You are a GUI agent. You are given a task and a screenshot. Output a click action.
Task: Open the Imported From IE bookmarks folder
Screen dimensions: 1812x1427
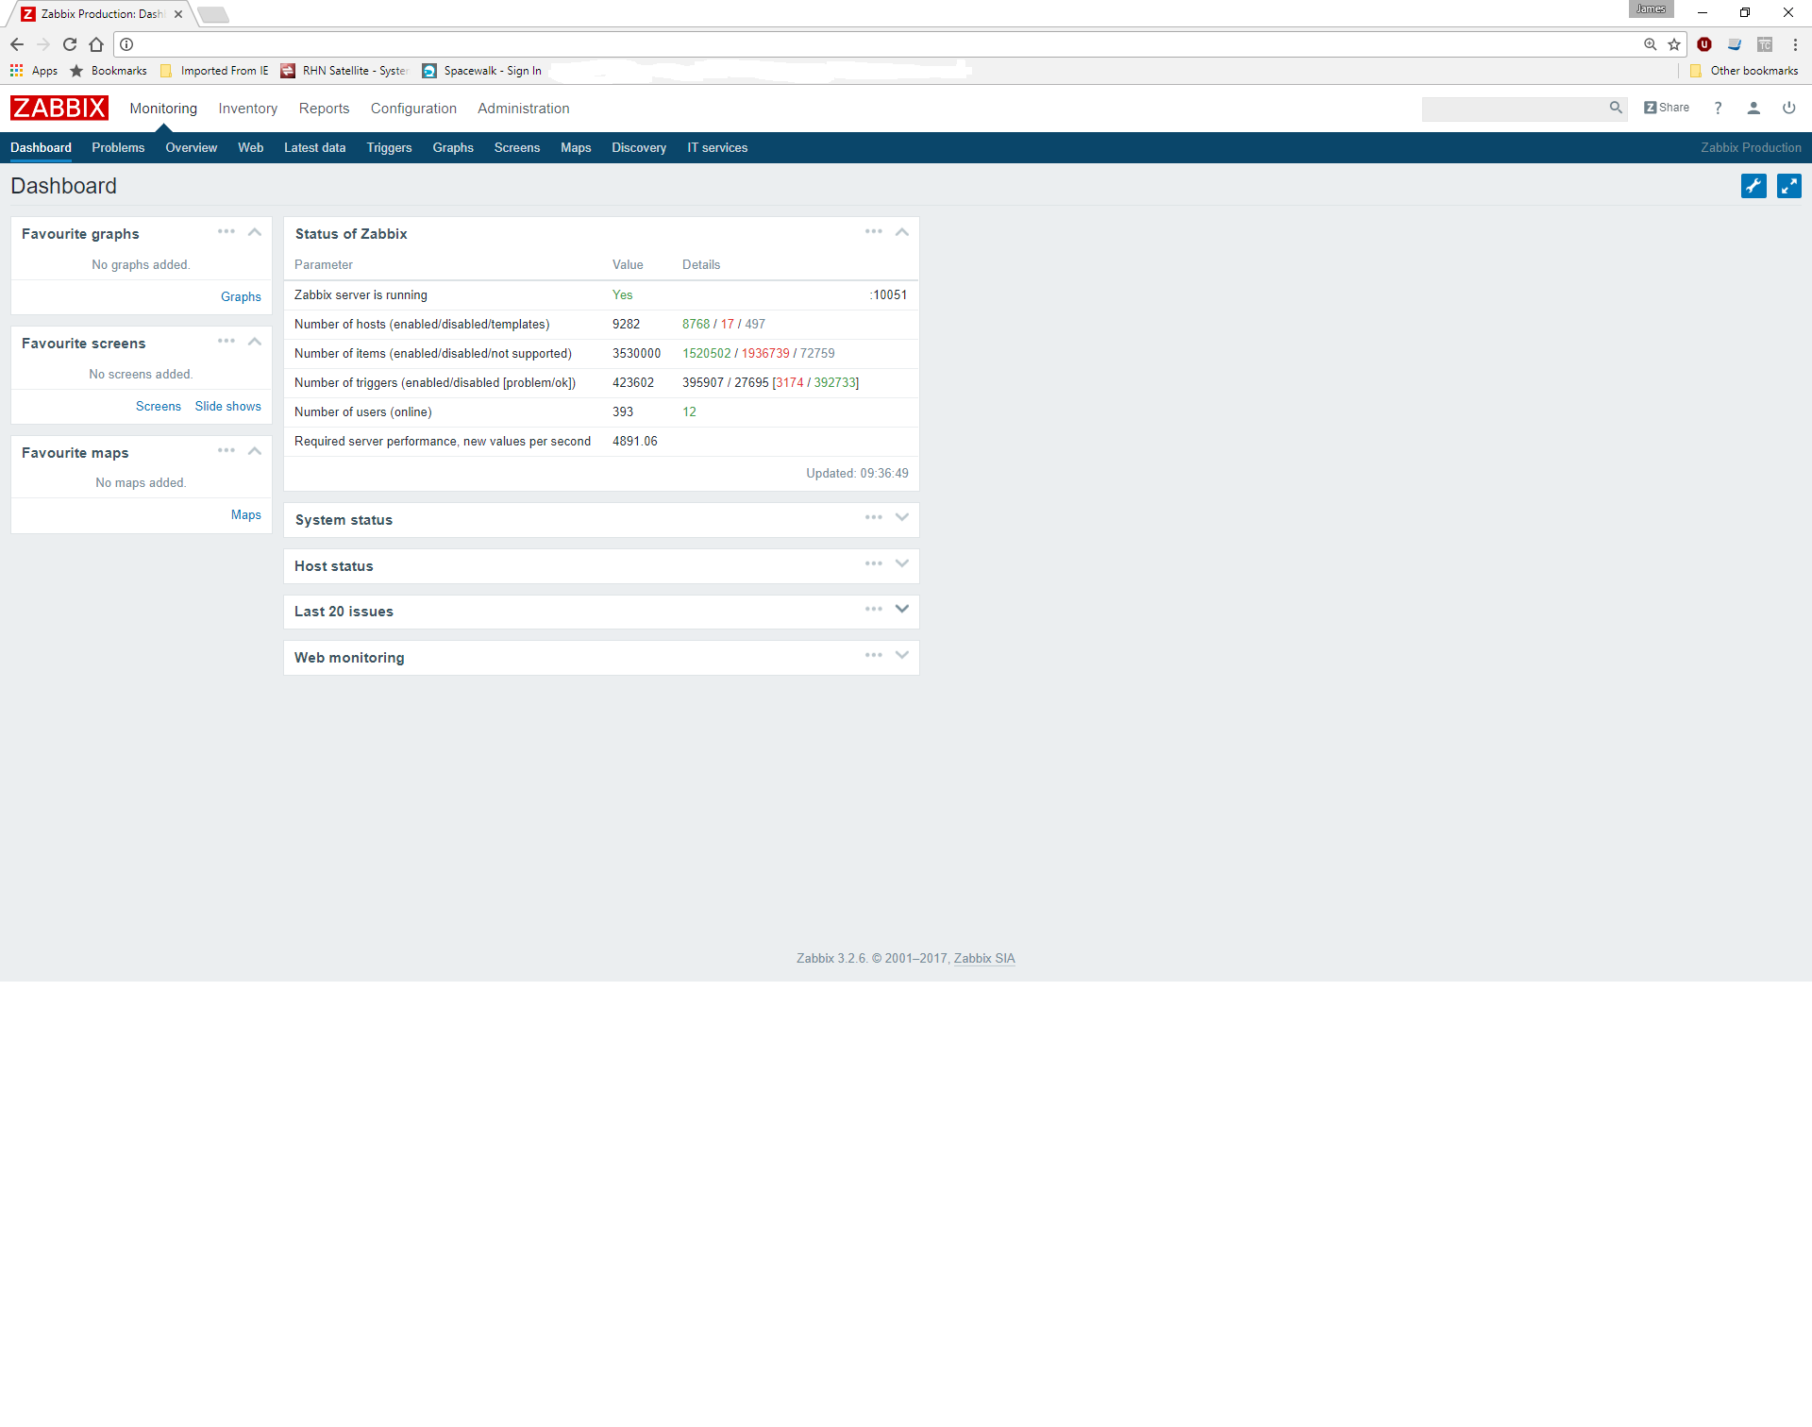coord(214,71)
